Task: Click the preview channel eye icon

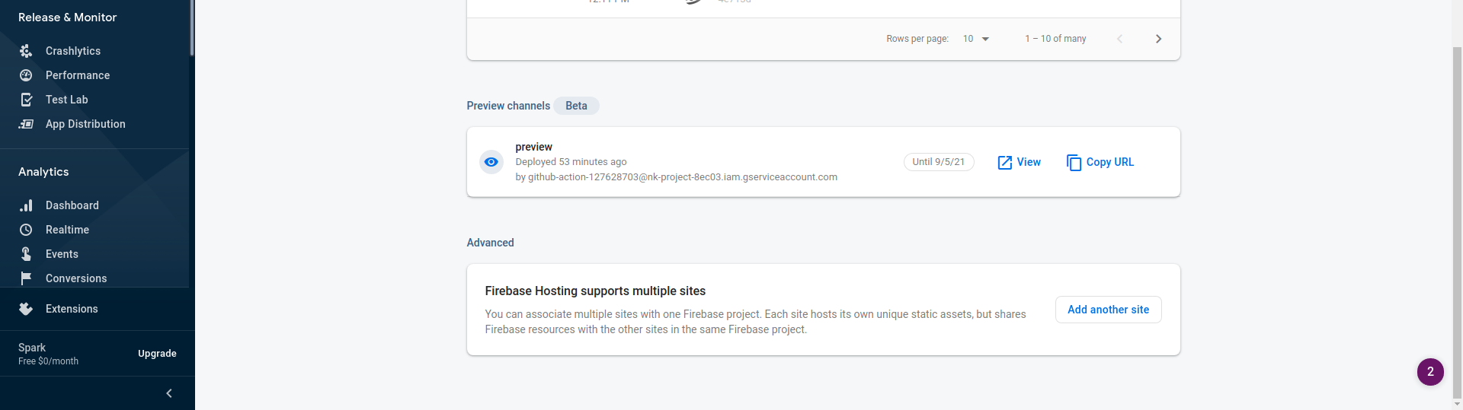Action: (491, 162)
